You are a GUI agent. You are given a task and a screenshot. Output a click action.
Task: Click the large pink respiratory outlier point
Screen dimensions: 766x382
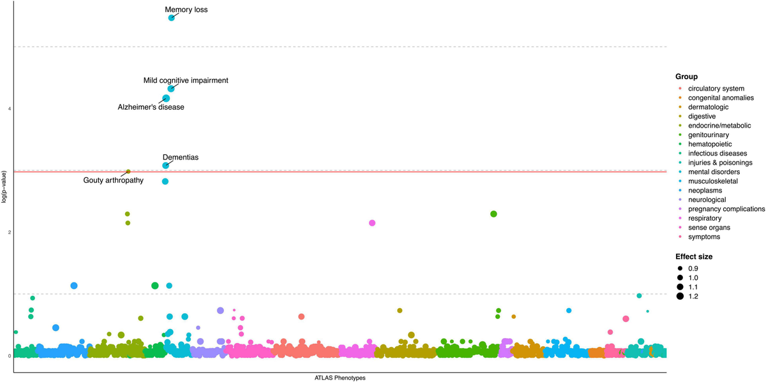372,223
